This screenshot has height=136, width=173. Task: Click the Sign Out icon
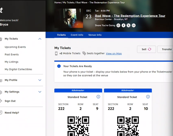coord(1,101)
